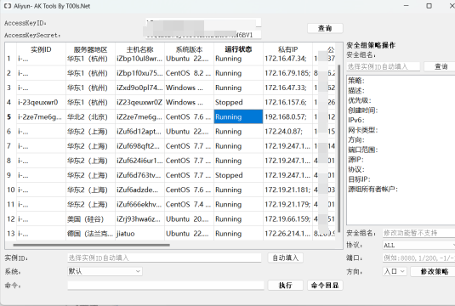Click the 查询 button for security group
This screenshot has width=455, height=306.
441,66
